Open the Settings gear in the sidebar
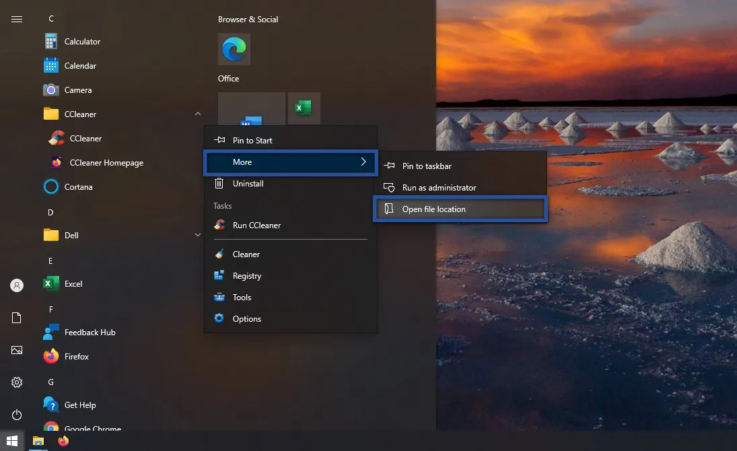737x451 pixels. pyautogui.click(x=16, y=382)
